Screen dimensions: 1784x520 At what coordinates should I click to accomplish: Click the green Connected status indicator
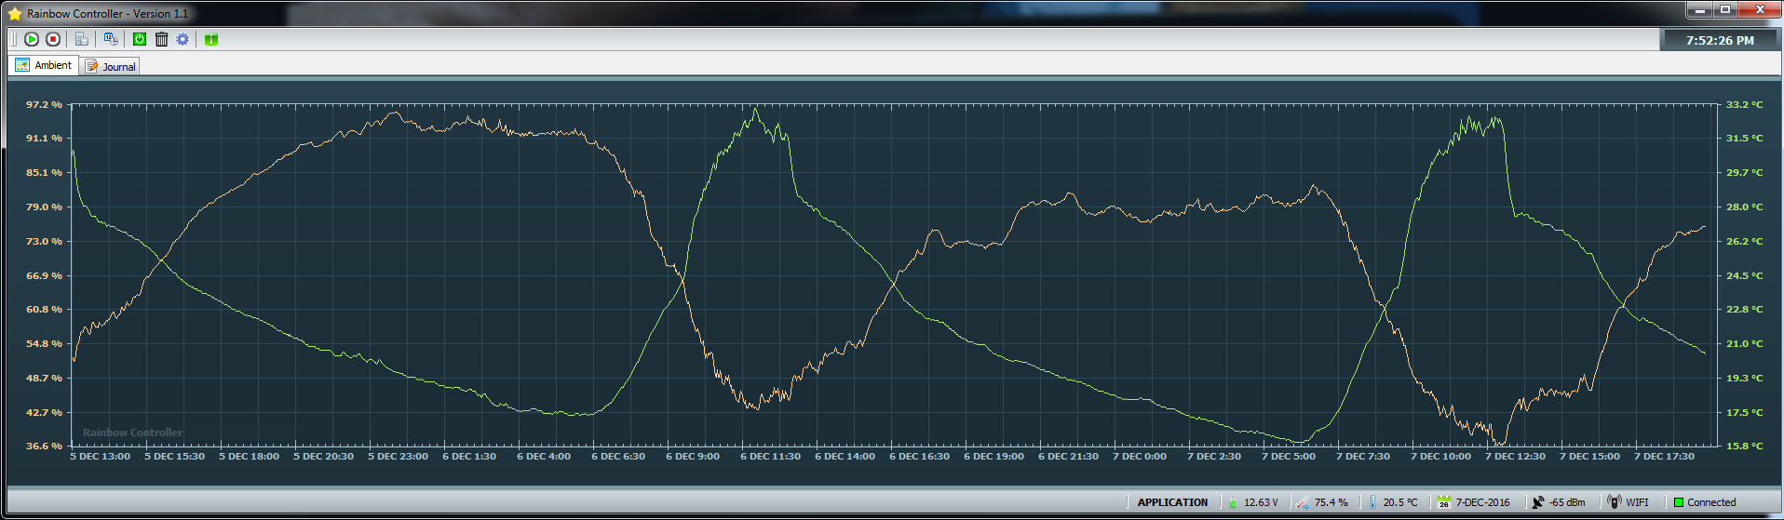click(1705, 502)
